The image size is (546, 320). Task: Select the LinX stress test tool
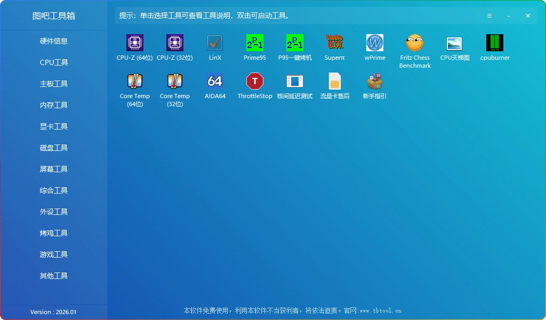pyautogui.click(x=214, y=47)
